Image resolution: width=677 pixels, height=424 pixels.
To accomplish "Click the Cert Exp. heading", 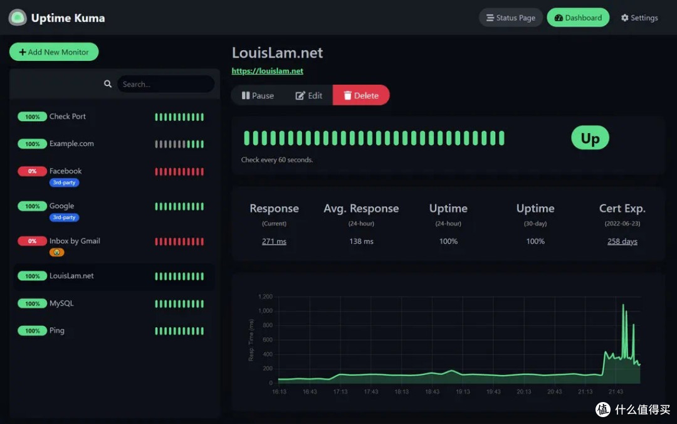I will pos(622,208).
